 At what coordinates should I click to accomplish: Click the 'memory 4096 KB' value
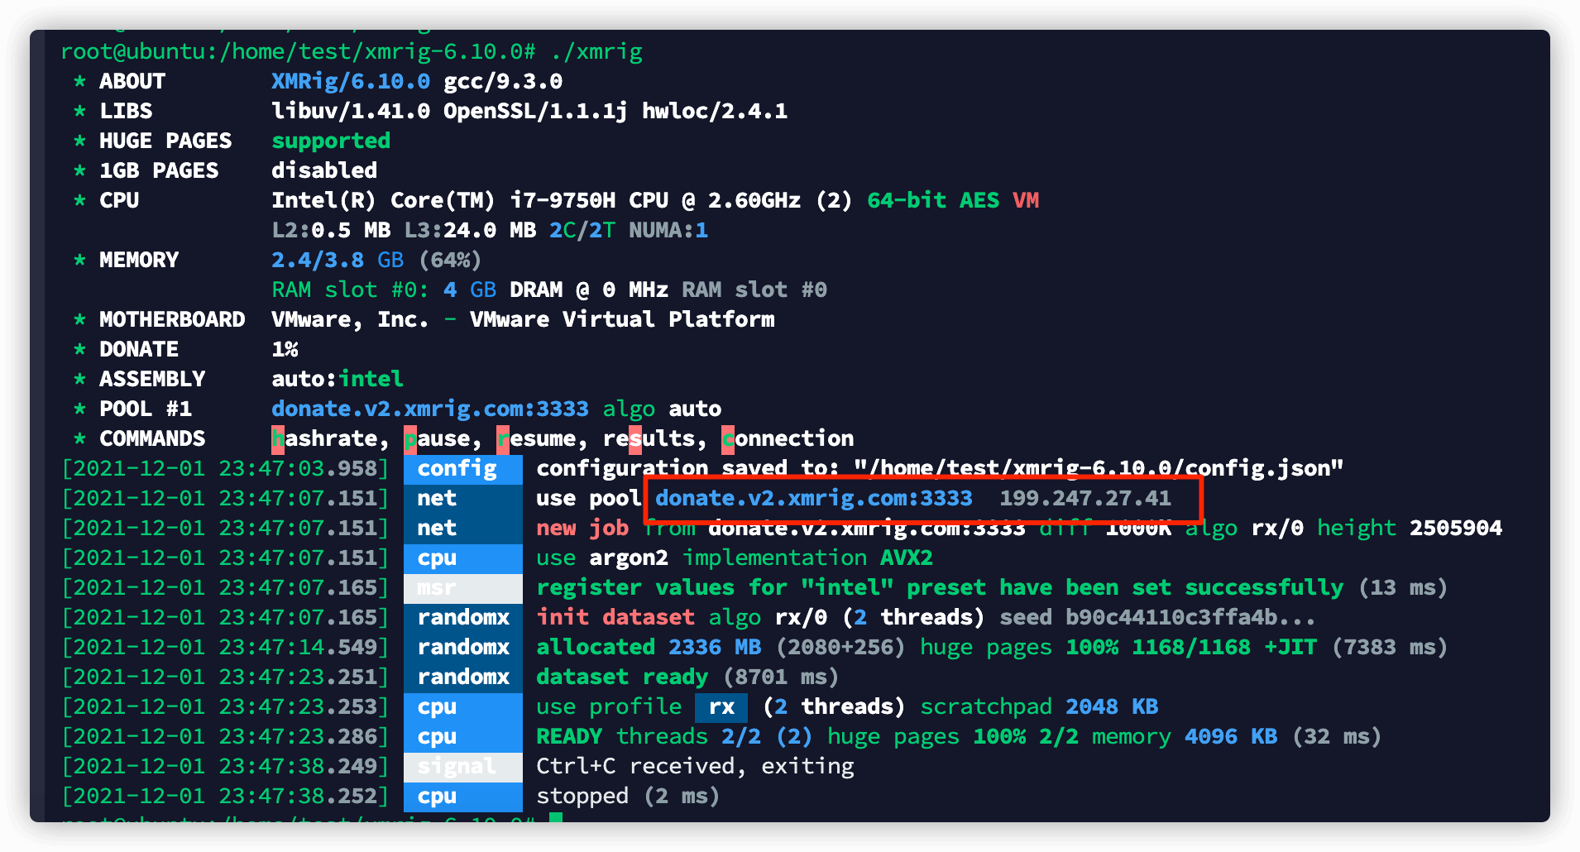[1185, 736]
